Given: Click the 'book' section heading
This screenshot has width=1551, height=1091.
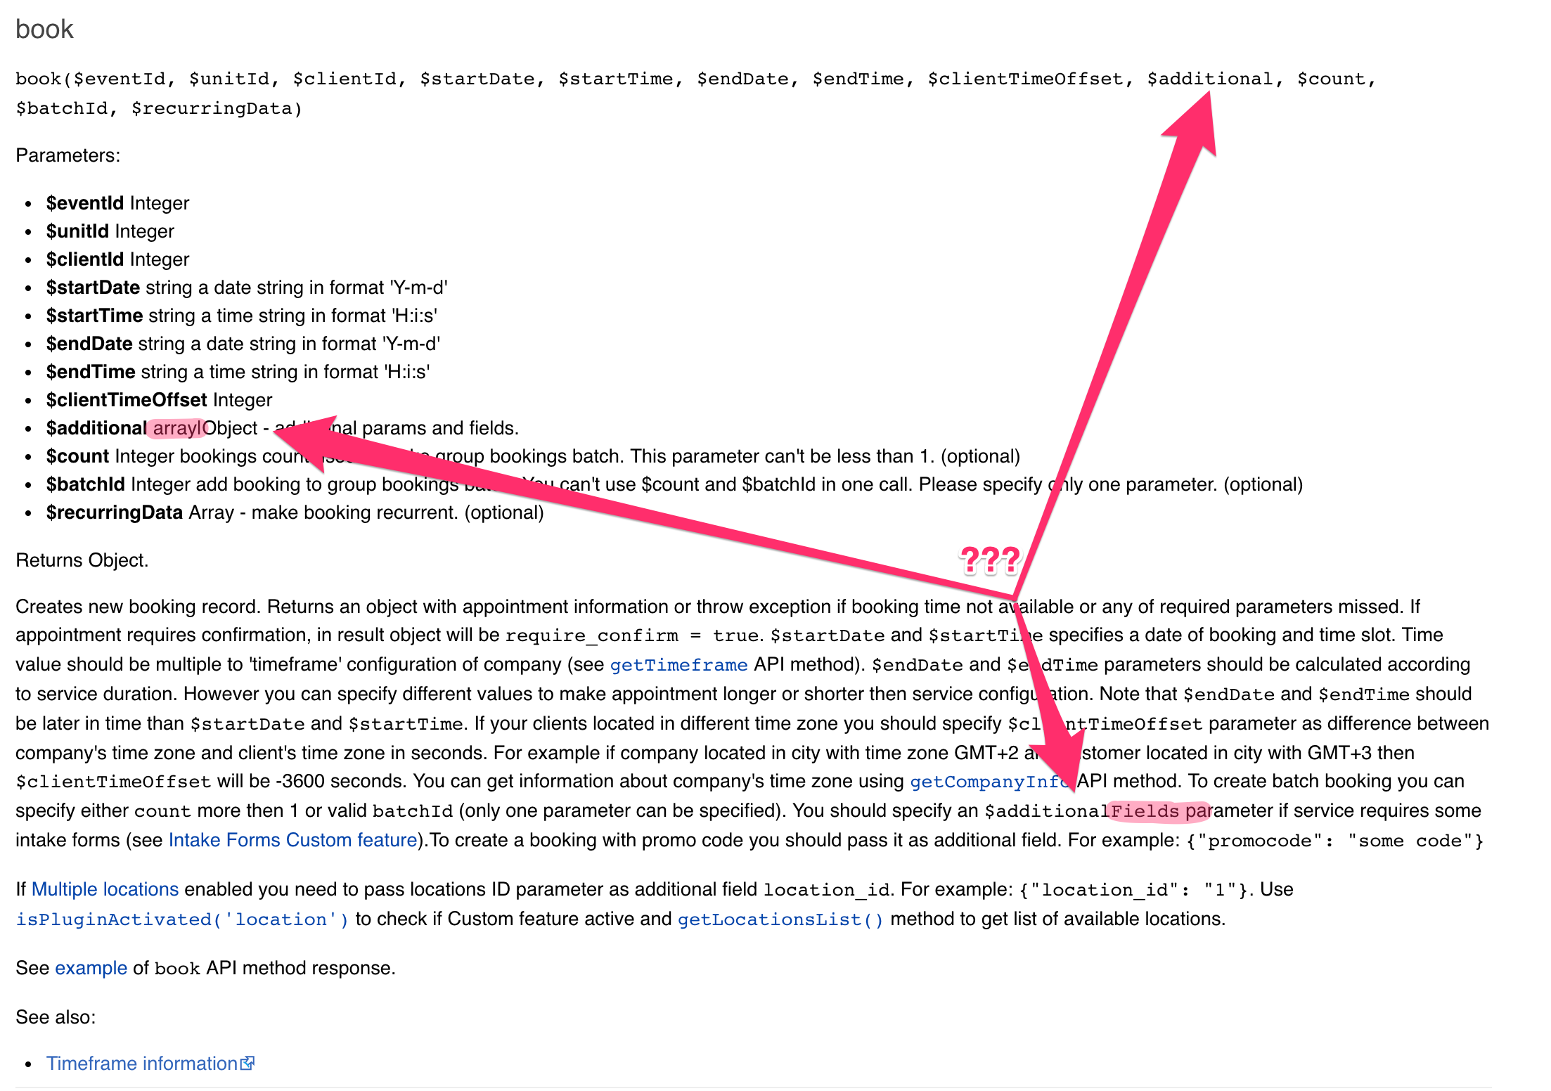Looking at the screenshot, I should [x=44, y=29].
